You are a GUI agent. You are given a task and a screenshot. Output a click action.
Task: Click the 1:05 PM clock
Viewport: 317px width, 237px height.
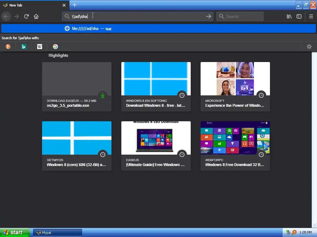pyautogui.click(x=306, y=233)
